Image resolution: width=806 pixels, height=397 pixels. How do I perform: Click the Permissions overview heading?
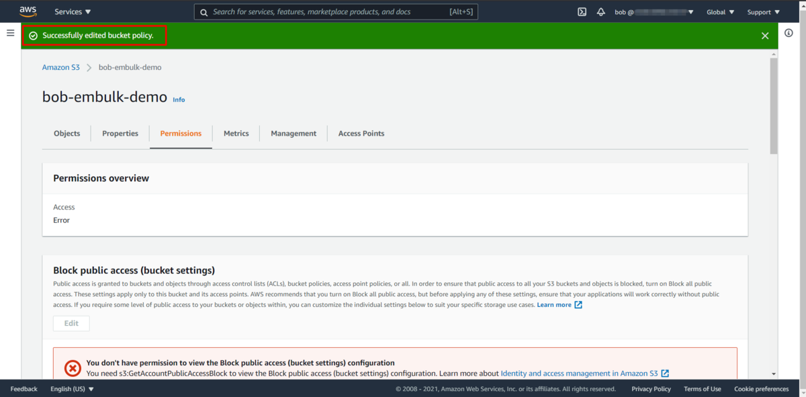pyautogui.click(x=101, y=178)
